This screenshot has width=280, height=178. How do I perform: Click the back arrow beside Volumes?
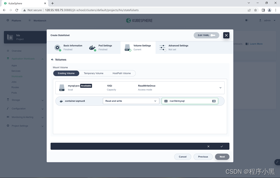point(52,60)
